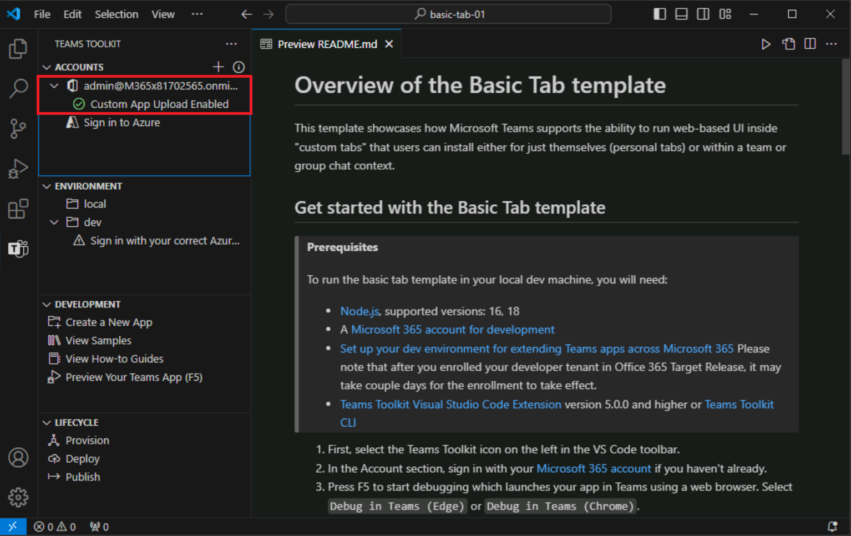
Task: Collapse the ACCOUNTS section
Action: (x=47, y=67)
